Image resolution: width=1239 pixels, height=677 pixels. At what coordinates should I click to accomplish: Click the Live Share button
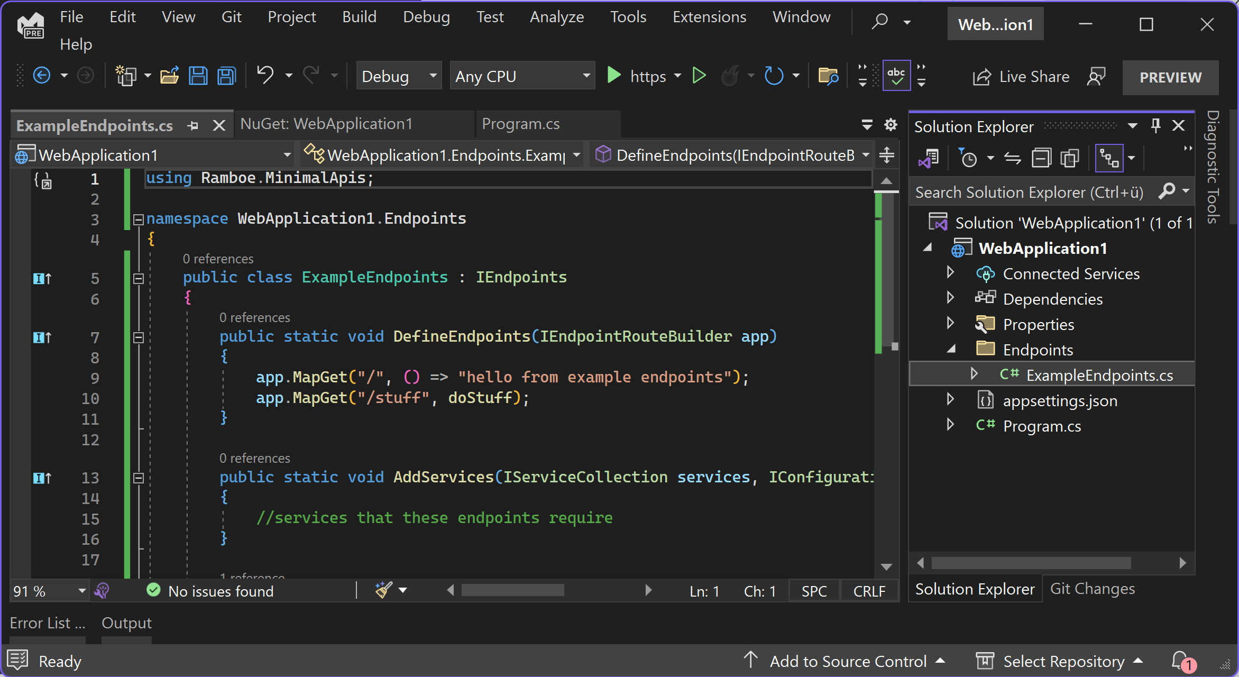[1022, 77]
